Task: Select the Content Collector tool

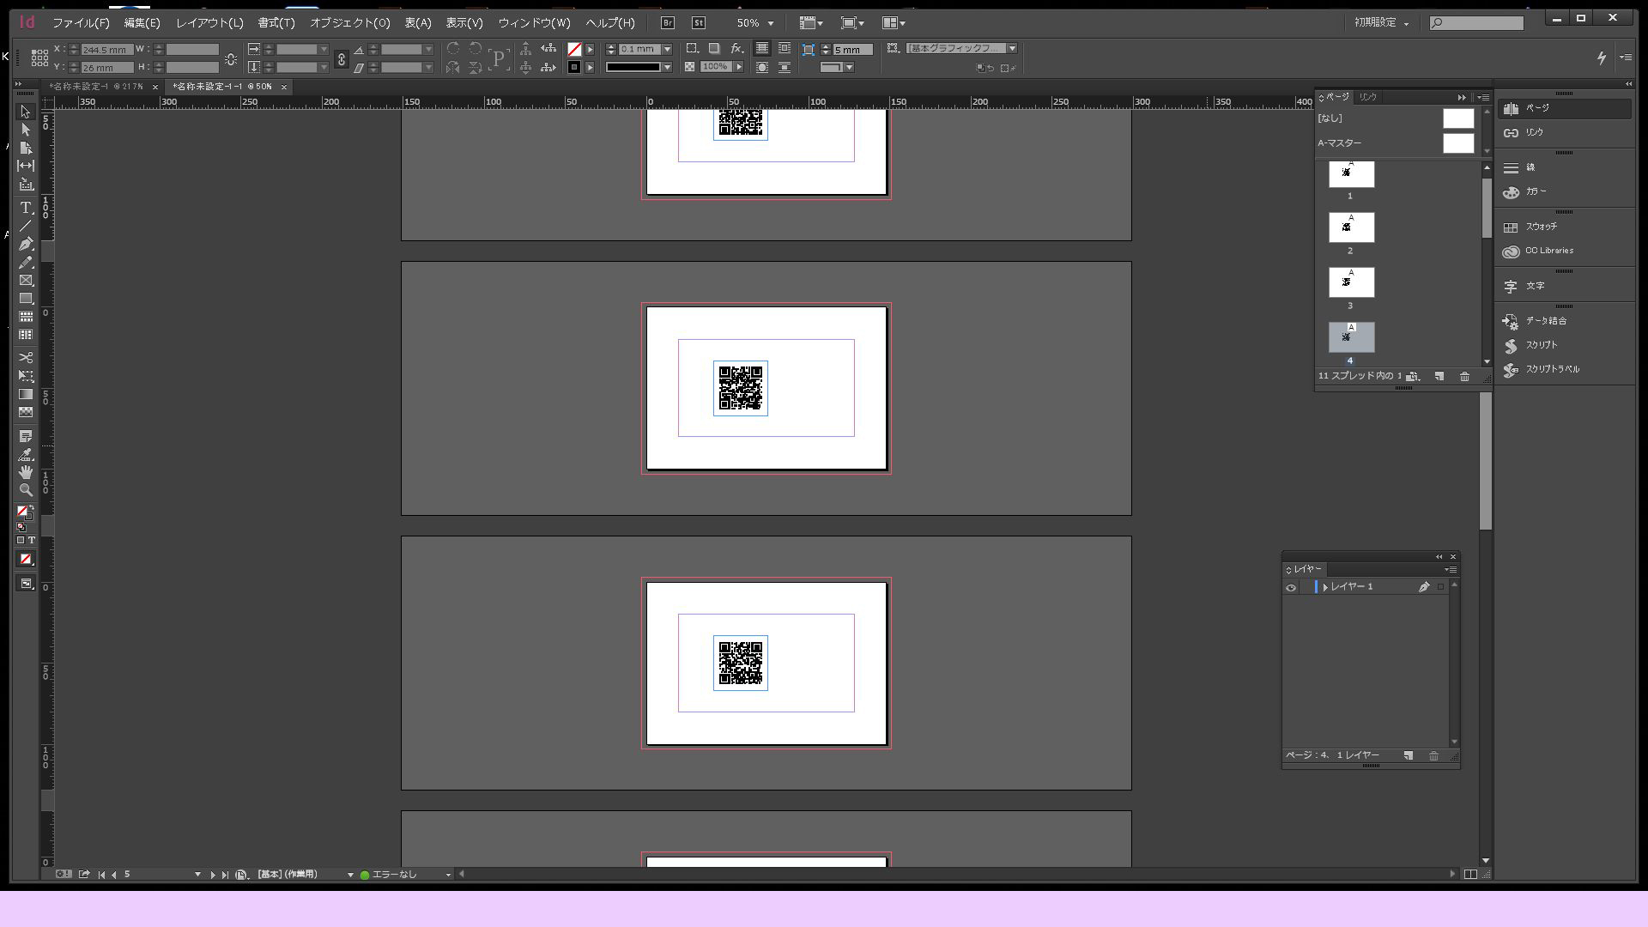Action: point(26,184)
